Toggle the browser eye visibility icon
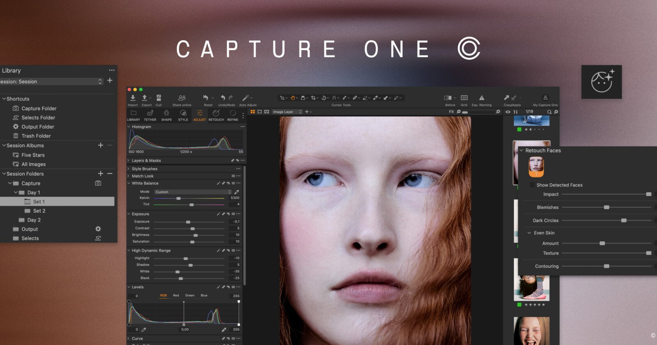Image resolution: width=657 pixels, height=345 pixels. click(x=508, y=112)
